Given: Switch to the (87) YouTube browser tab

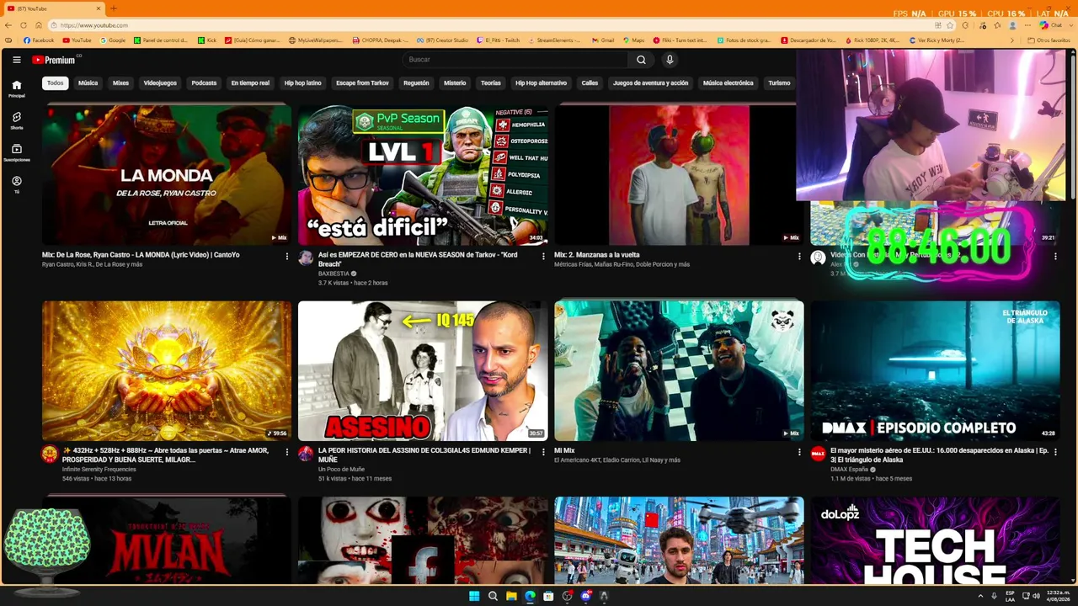Looking at the screenshot, I should click(x=52, y=8).
